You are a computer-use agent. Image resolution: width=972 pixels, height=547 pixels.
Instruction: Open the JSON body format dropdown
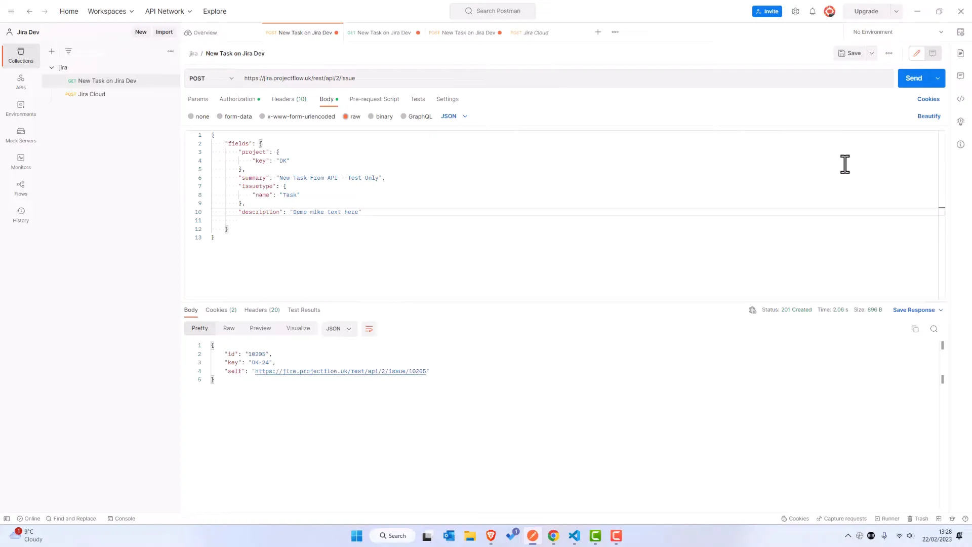point(454,116)
